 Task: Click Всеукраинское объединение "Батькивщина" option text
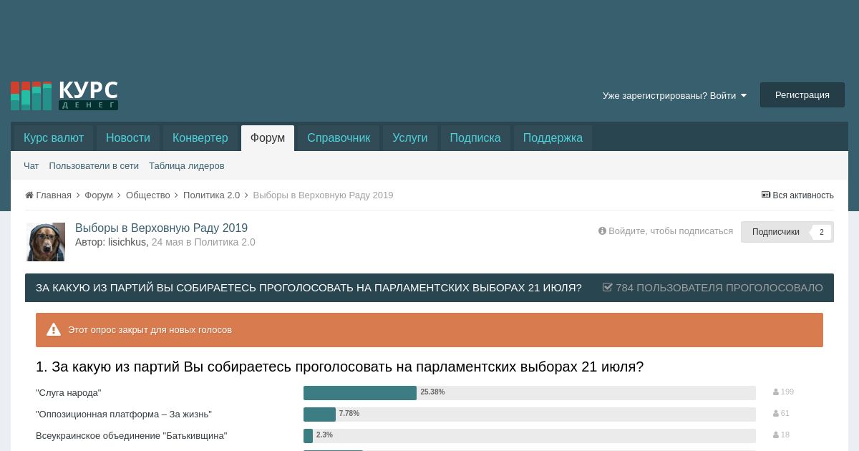point(132,436)
